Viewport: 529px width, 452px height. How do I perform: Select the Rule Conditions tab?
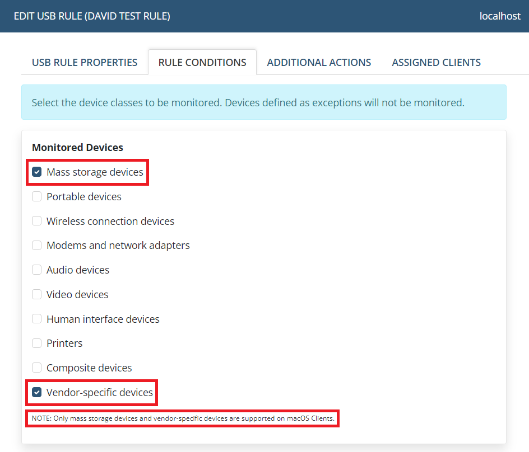point(202,62)
